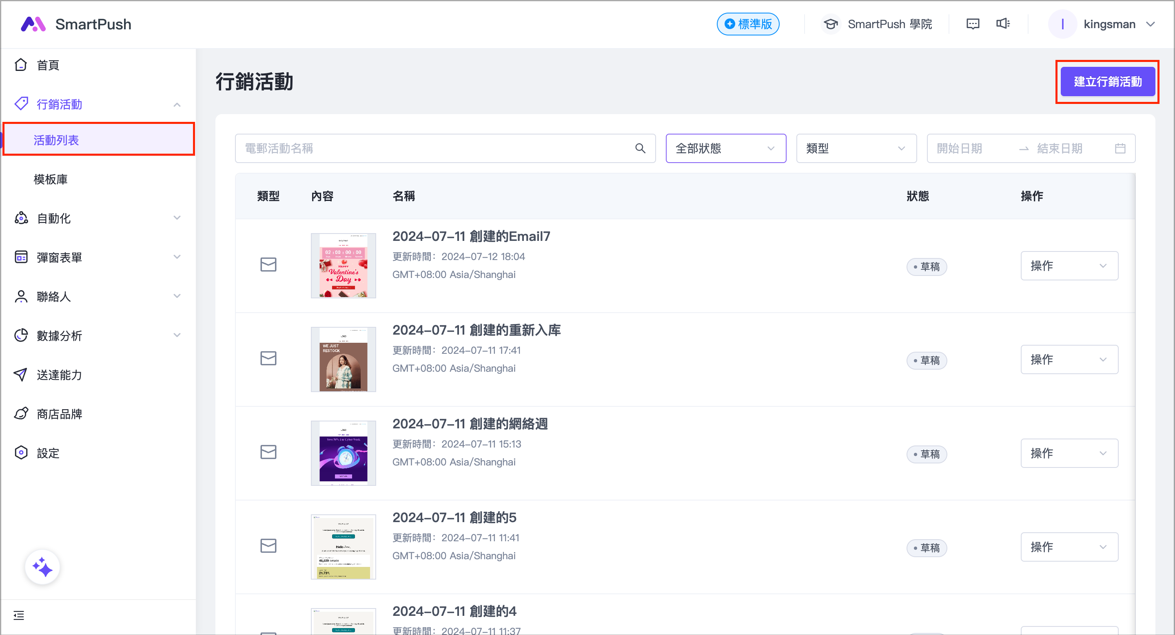Screen dimensions: 1175x635
Task: Click SmartPush 學院 graduation cap icon
Action: click(x=831, y=24)
